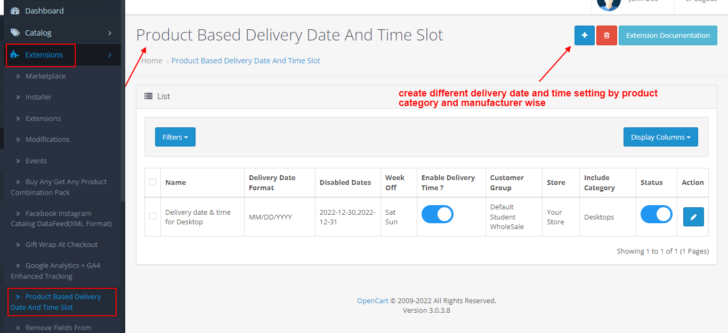Click the red delete trash icon
Image resolution: width=728 pixels, height=333 pixels.
click(x=606, y=35)
